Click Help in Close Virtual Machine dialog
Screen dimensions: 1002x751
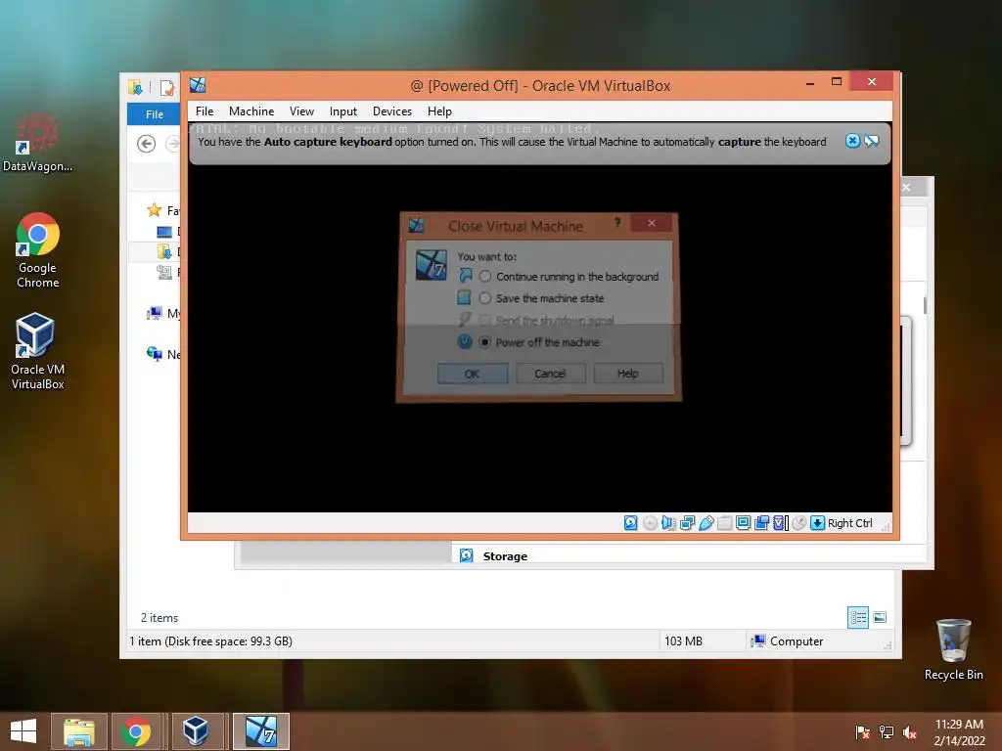pos(628,374)
